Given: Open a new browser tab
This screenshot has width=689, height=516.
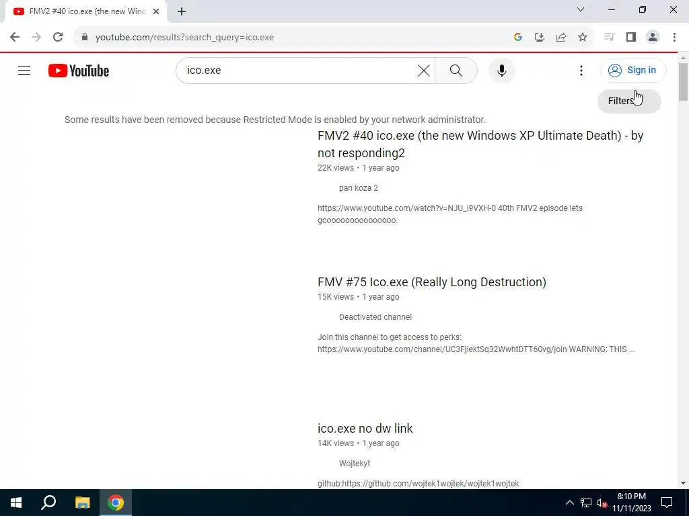Looking at the screenshot, I should point(182,12).
